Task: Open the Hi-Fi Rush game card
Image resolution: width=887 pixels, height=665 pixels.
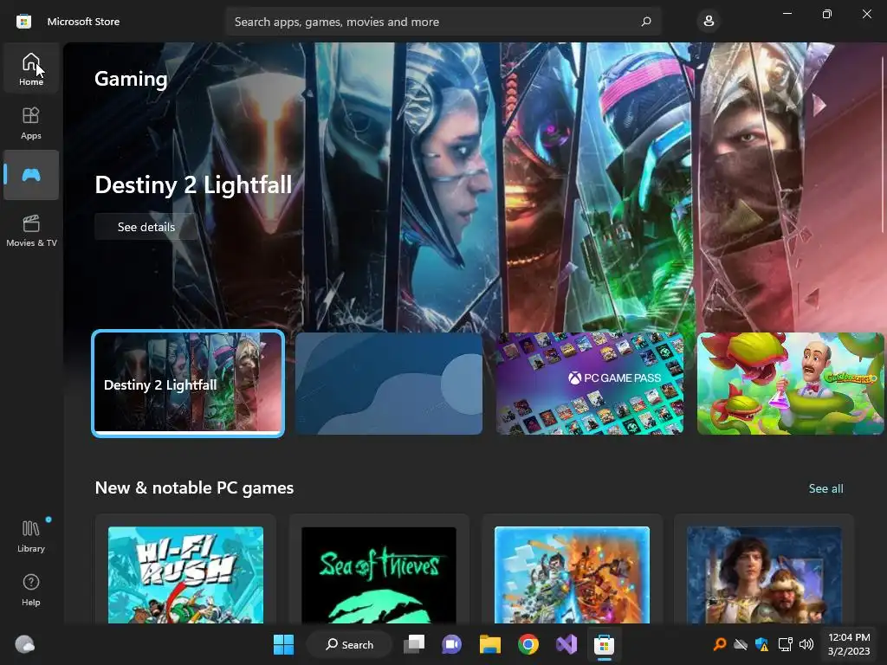Action: click(x=185, y=569)
